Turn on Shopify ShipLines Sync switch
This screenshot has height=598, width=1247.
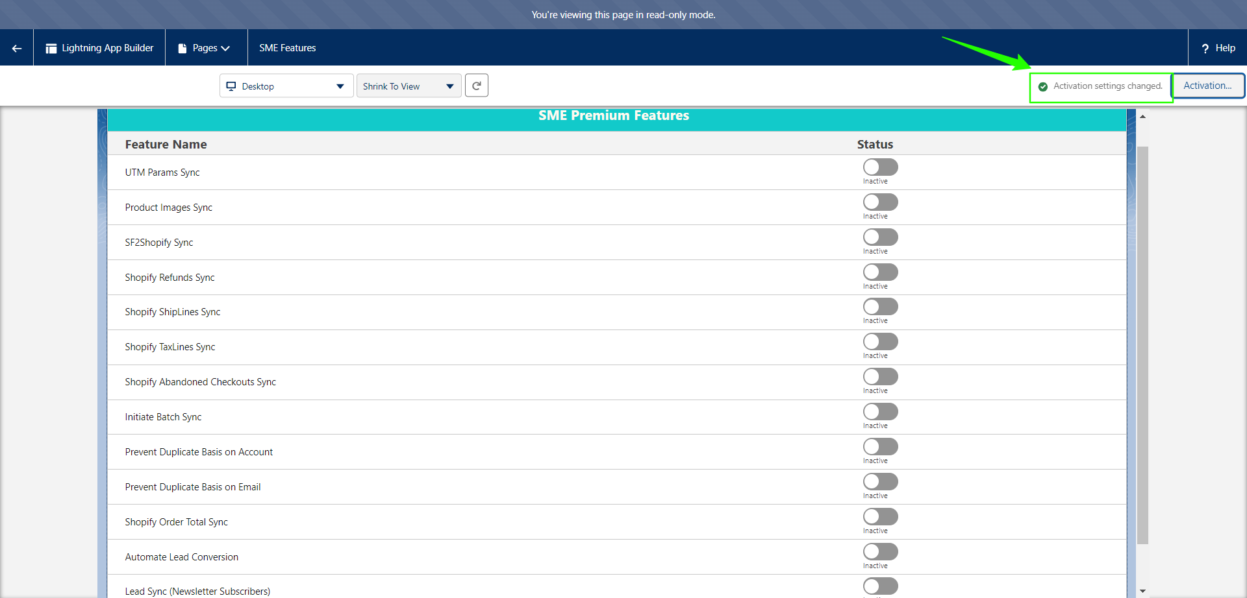point(881,307)
